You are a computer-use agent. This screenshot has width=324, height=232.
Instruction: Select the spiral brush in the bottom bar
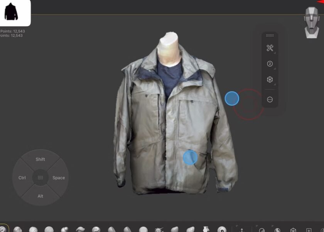click(x=221, y=230)
